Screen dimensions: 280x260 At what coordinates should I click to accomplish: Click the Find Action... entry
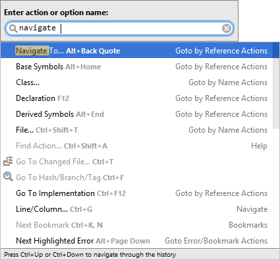(137, 146)
